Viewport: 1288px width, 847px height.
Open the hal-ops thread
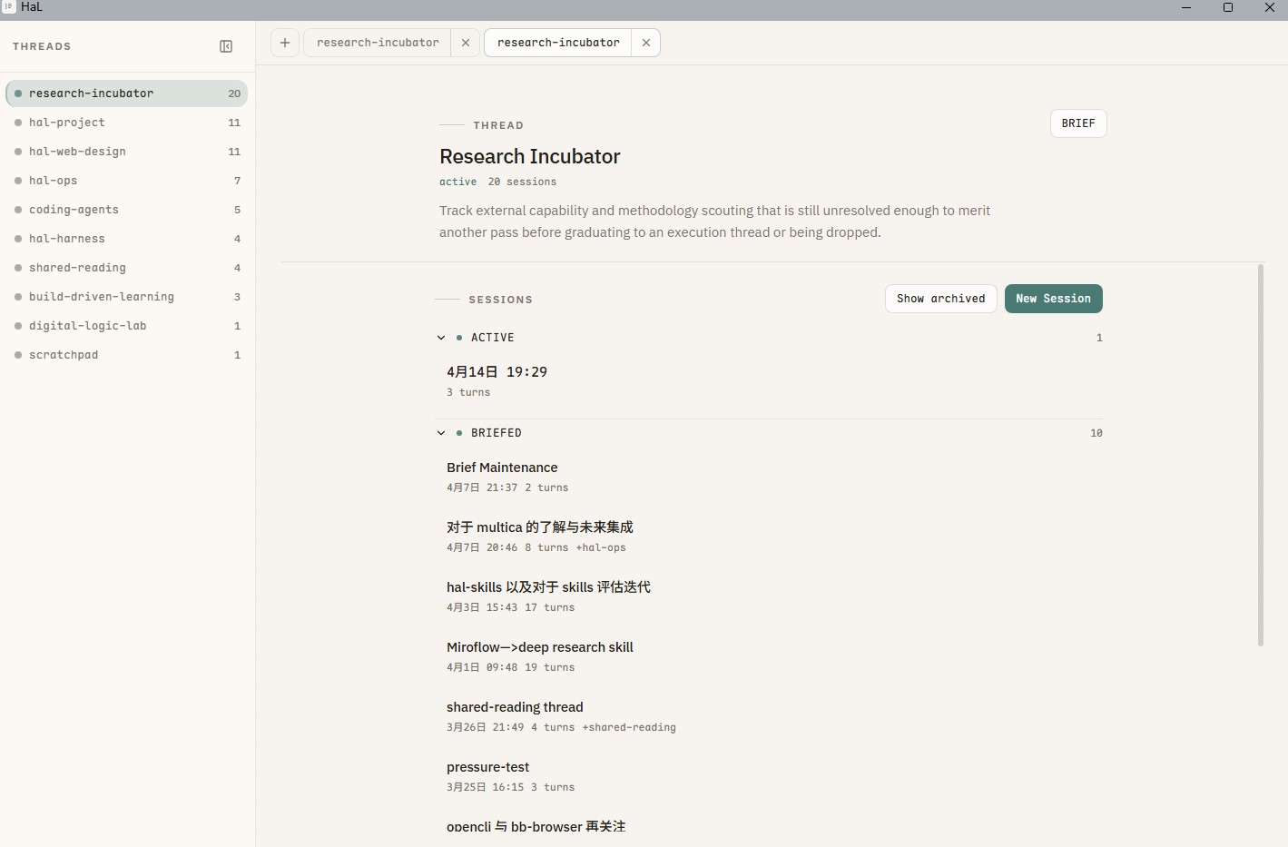[x=127, y=181]
